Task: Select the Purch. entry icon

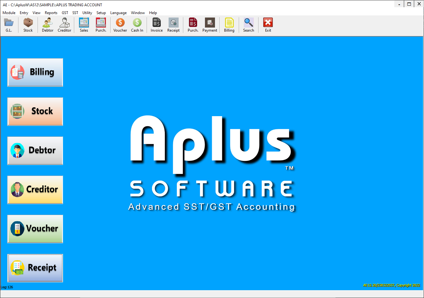Action: coord(101,24)
